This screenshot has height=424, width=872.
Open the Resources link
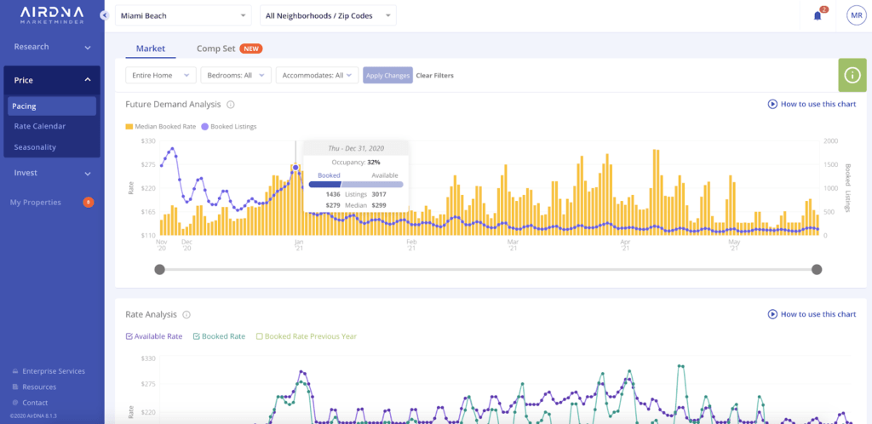coord(39,387)
